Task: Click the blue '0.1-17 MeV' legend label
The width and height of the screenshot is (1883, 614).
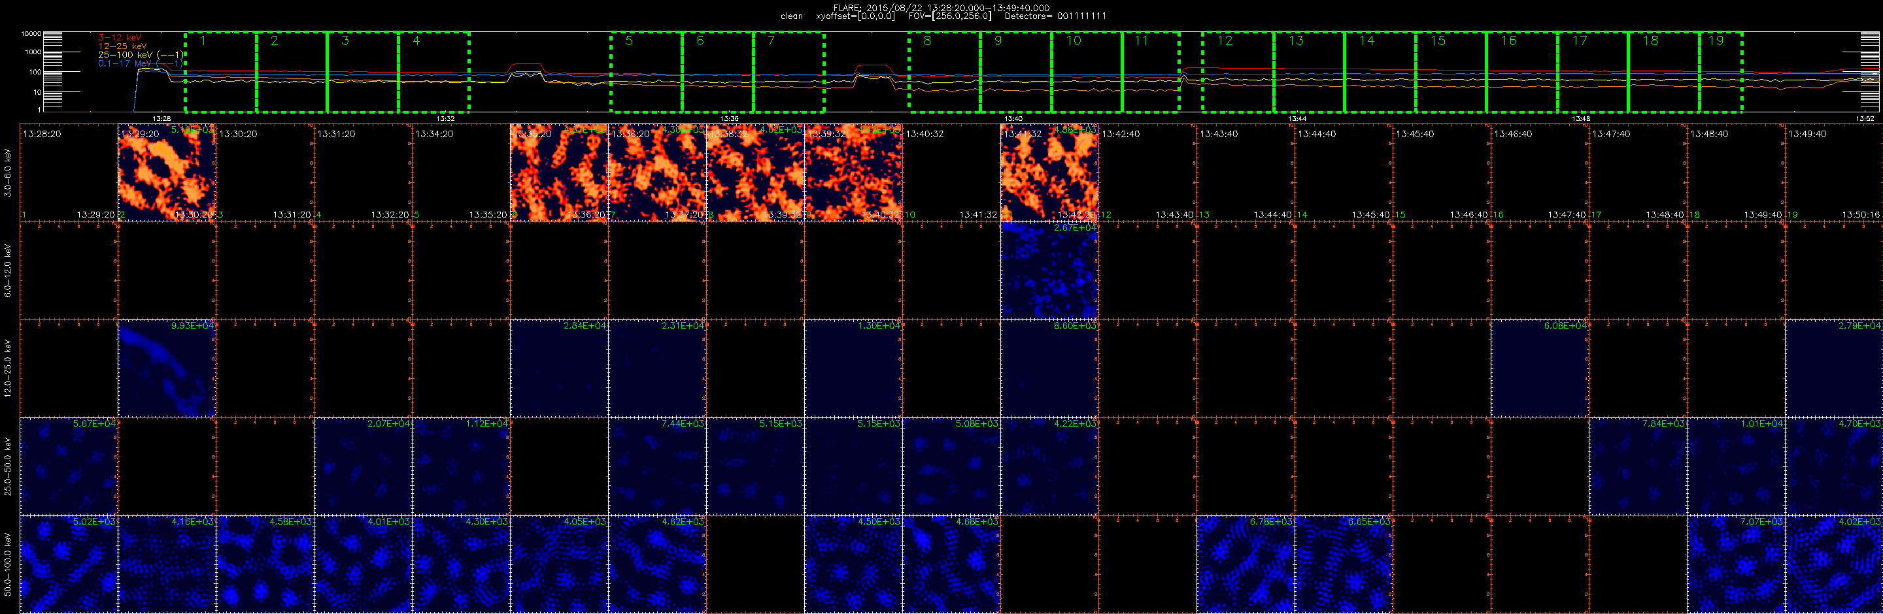Action: (x=140, y=63)
